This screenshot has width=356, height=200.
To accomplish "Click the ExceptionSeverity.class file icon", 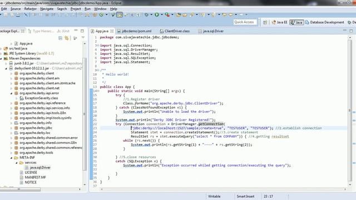I will pos(22,98).
